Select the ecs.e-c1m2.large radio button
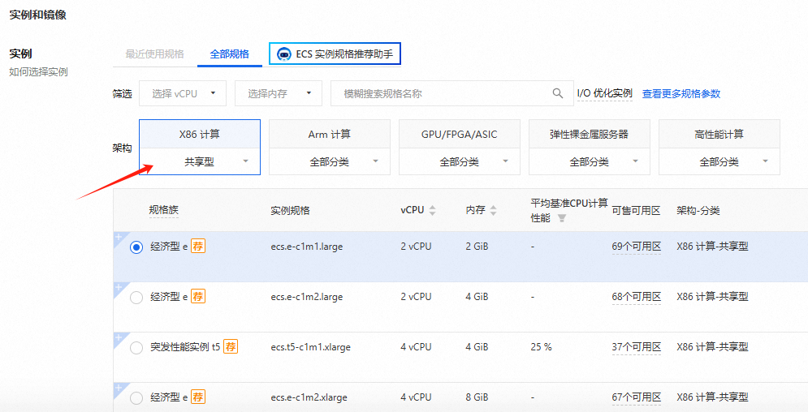The width and height of the screenshot is (808, 412). coord(136,298)
